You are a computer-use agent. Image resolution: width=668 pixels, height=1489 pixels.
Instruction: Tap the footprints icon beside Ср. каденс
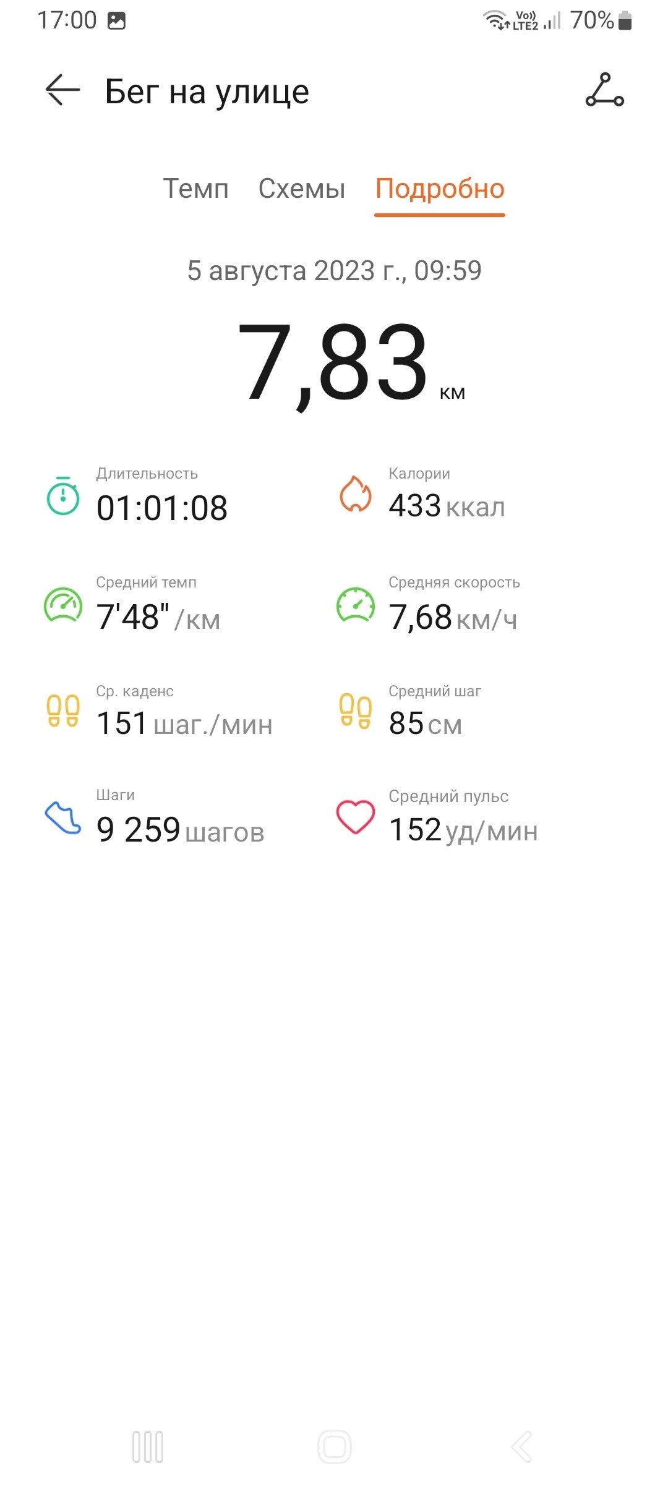click(x=63, y=711)
